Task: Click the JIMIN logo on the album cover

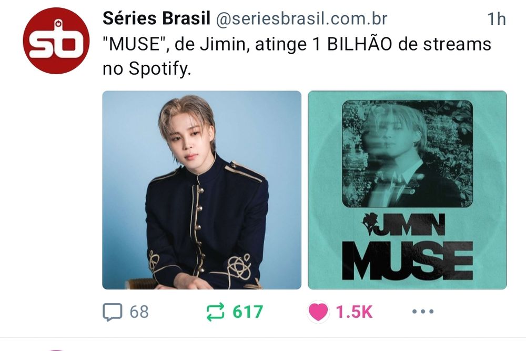Action: [x=403, y=224]
